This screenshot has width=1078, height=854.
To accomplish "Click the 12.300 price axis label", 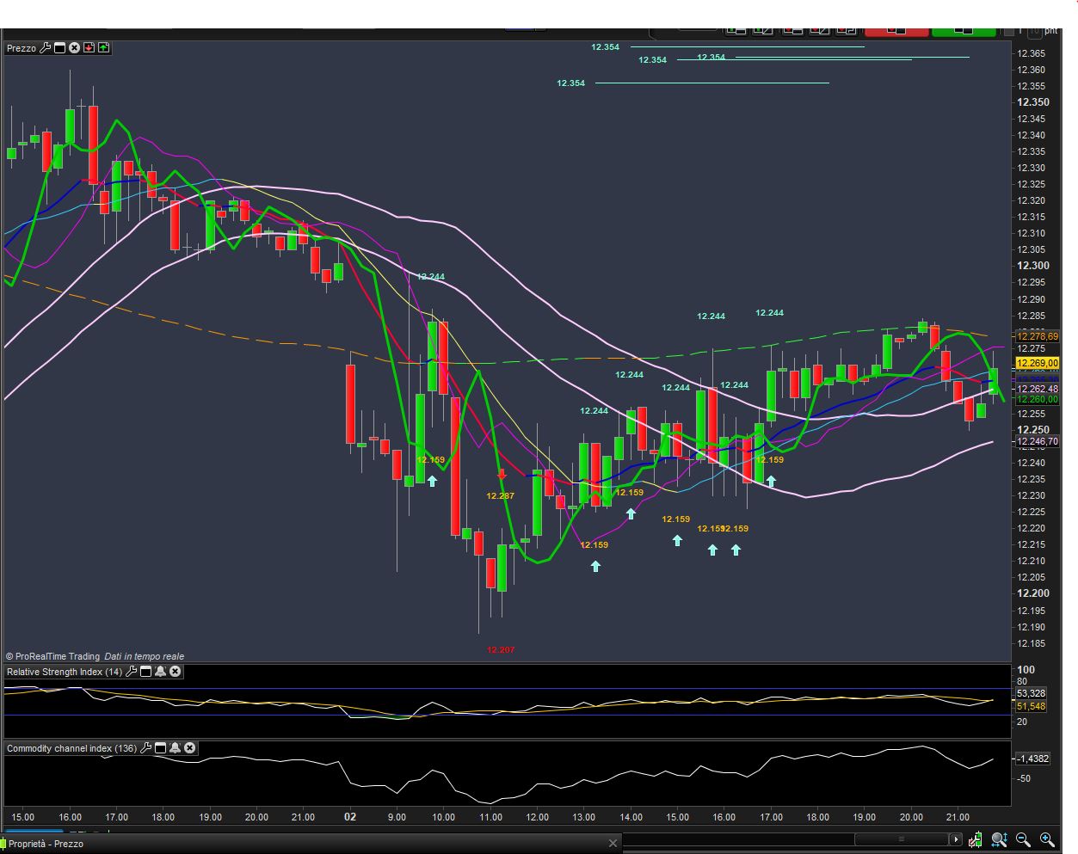I will (1032, 266).
